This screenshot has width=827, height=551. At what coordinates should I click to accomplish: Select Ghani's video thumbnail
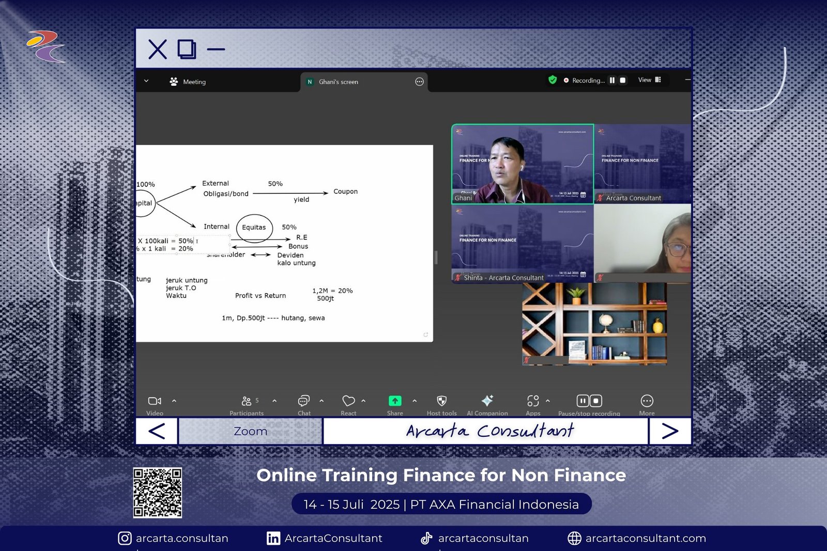click(522, 164)
